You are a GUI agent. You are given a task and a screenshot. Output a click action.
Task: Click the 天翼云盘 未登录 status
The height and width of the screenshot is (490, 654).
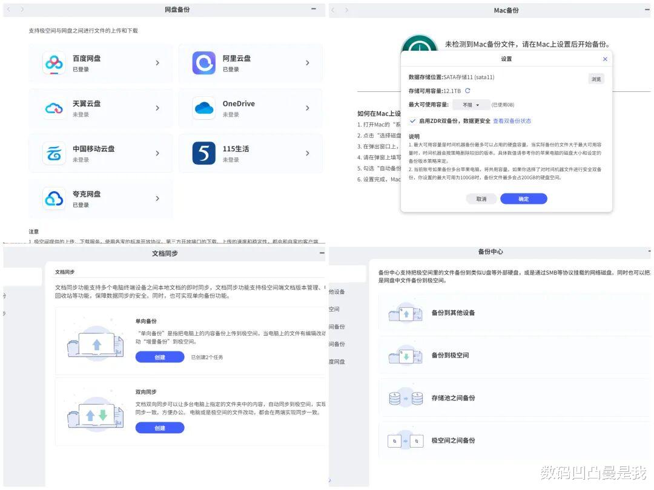tap(81, 114)
